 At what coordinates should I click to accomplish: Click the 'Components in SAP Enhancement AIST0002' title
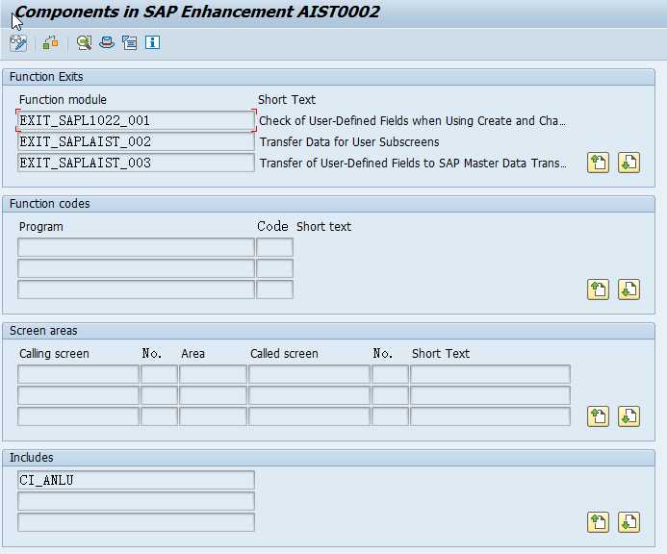tap(197, 12)
